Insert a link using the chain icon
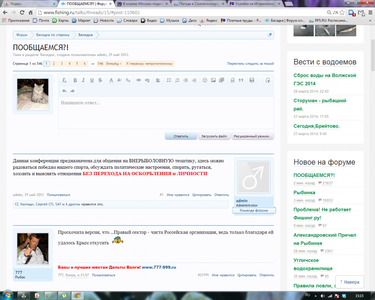 (x=138, y=80)
